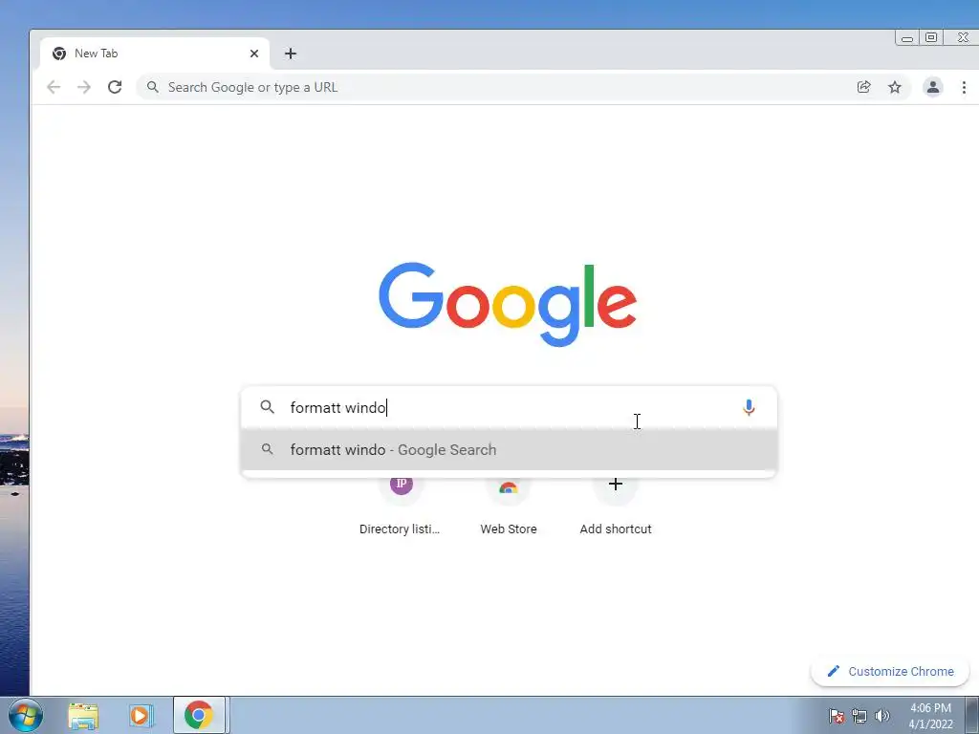979x734 pixels.
Task: Open Windows Explorer from the taskbar
Action: coord(83,716)
